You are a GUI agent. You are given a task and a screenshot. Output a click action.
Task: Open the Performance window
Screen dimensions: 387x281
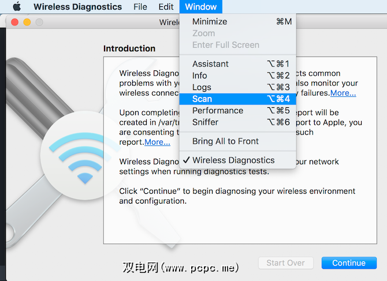coord(218,110)
